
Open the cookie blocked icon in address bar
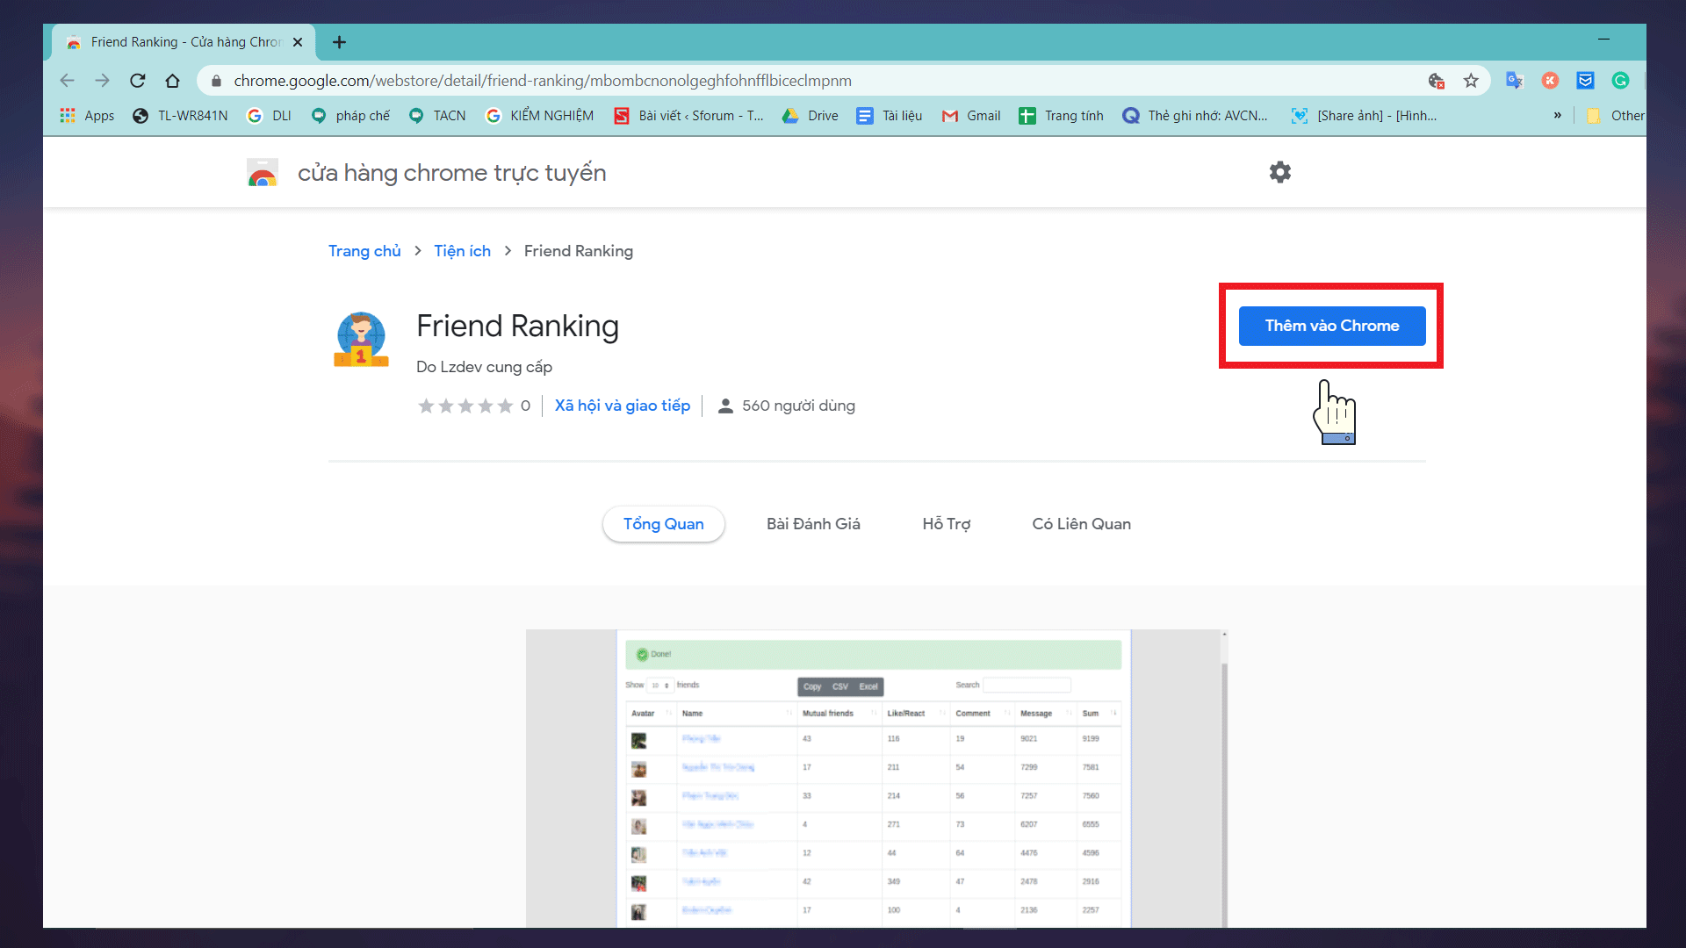1437,81
